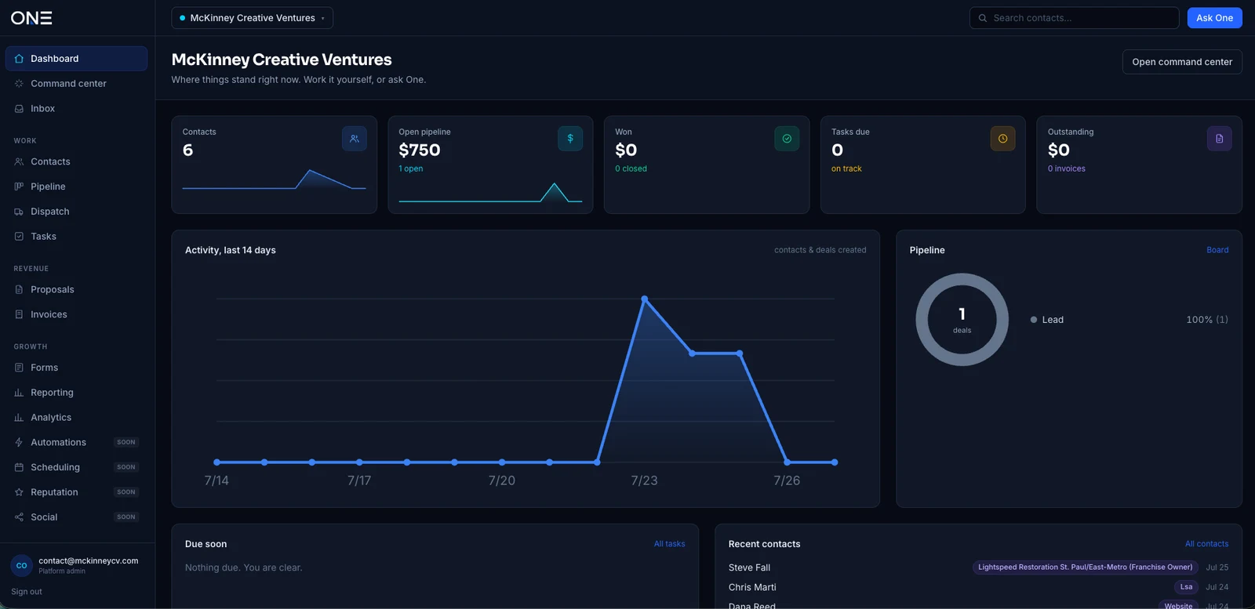Click the pipeline donut chart showing 1 deals

click(962, 319)
